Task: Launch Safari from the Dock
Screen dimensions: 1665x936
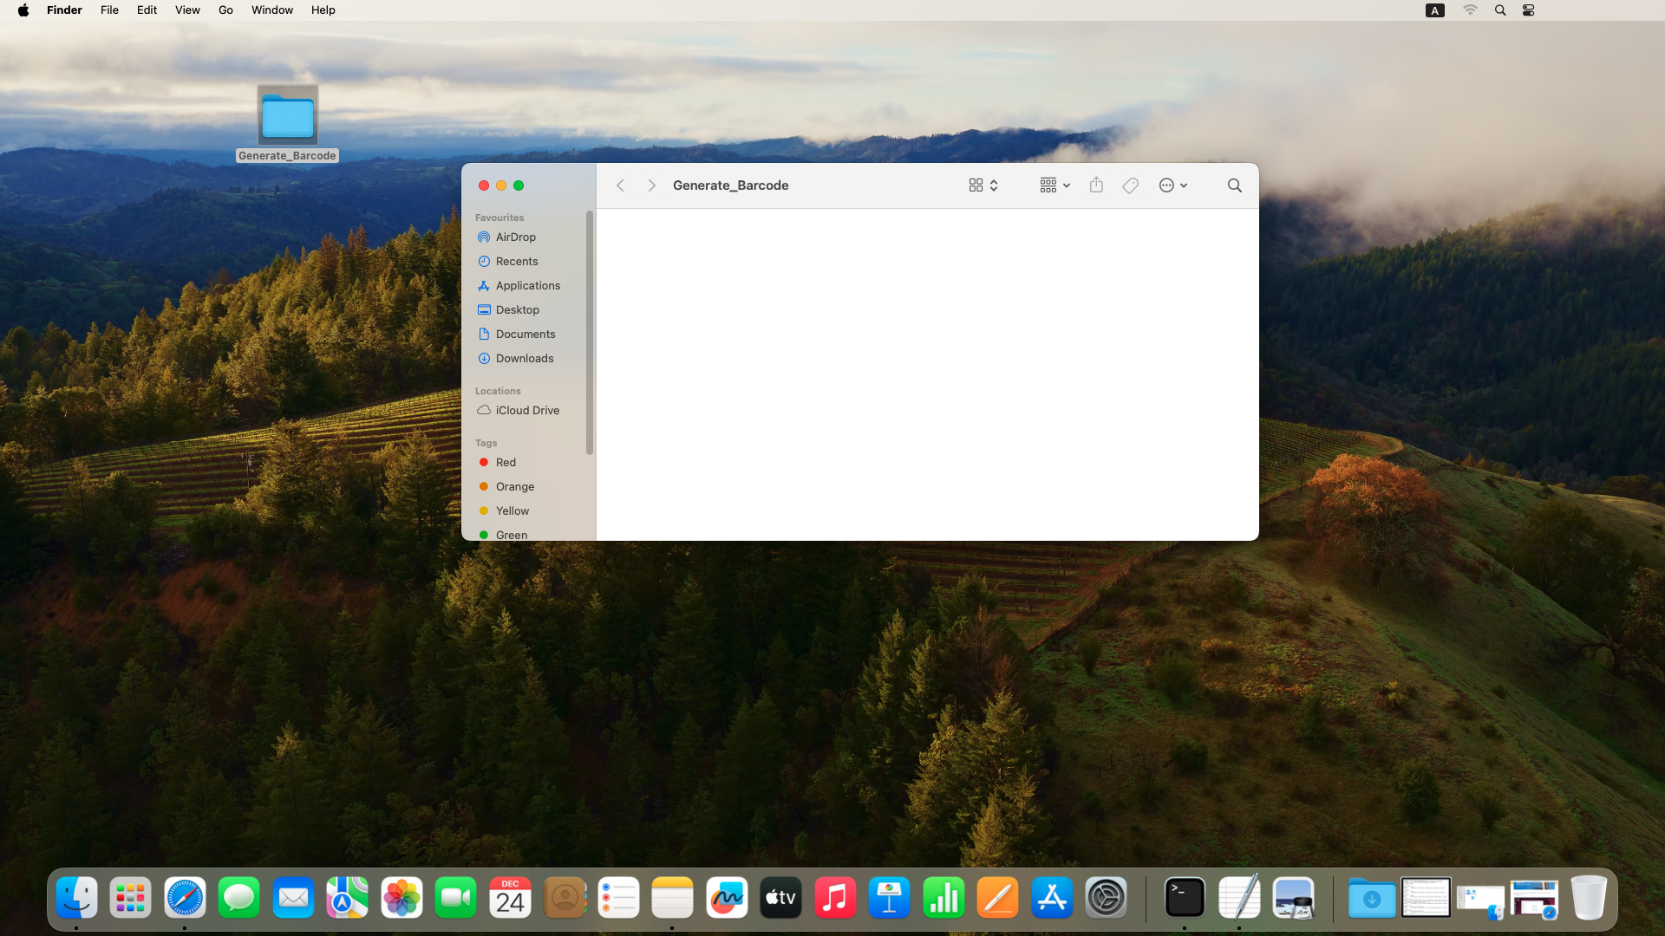Action: tap(185, 898)
